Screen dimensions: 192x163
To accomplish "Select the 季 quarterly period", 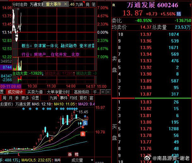I will 17,98.
